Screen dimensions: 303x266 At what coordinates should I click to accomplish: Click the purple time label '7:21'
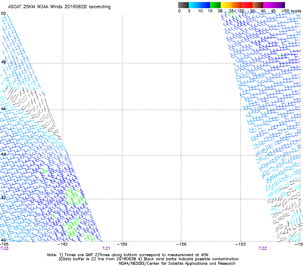pos(106,248)
